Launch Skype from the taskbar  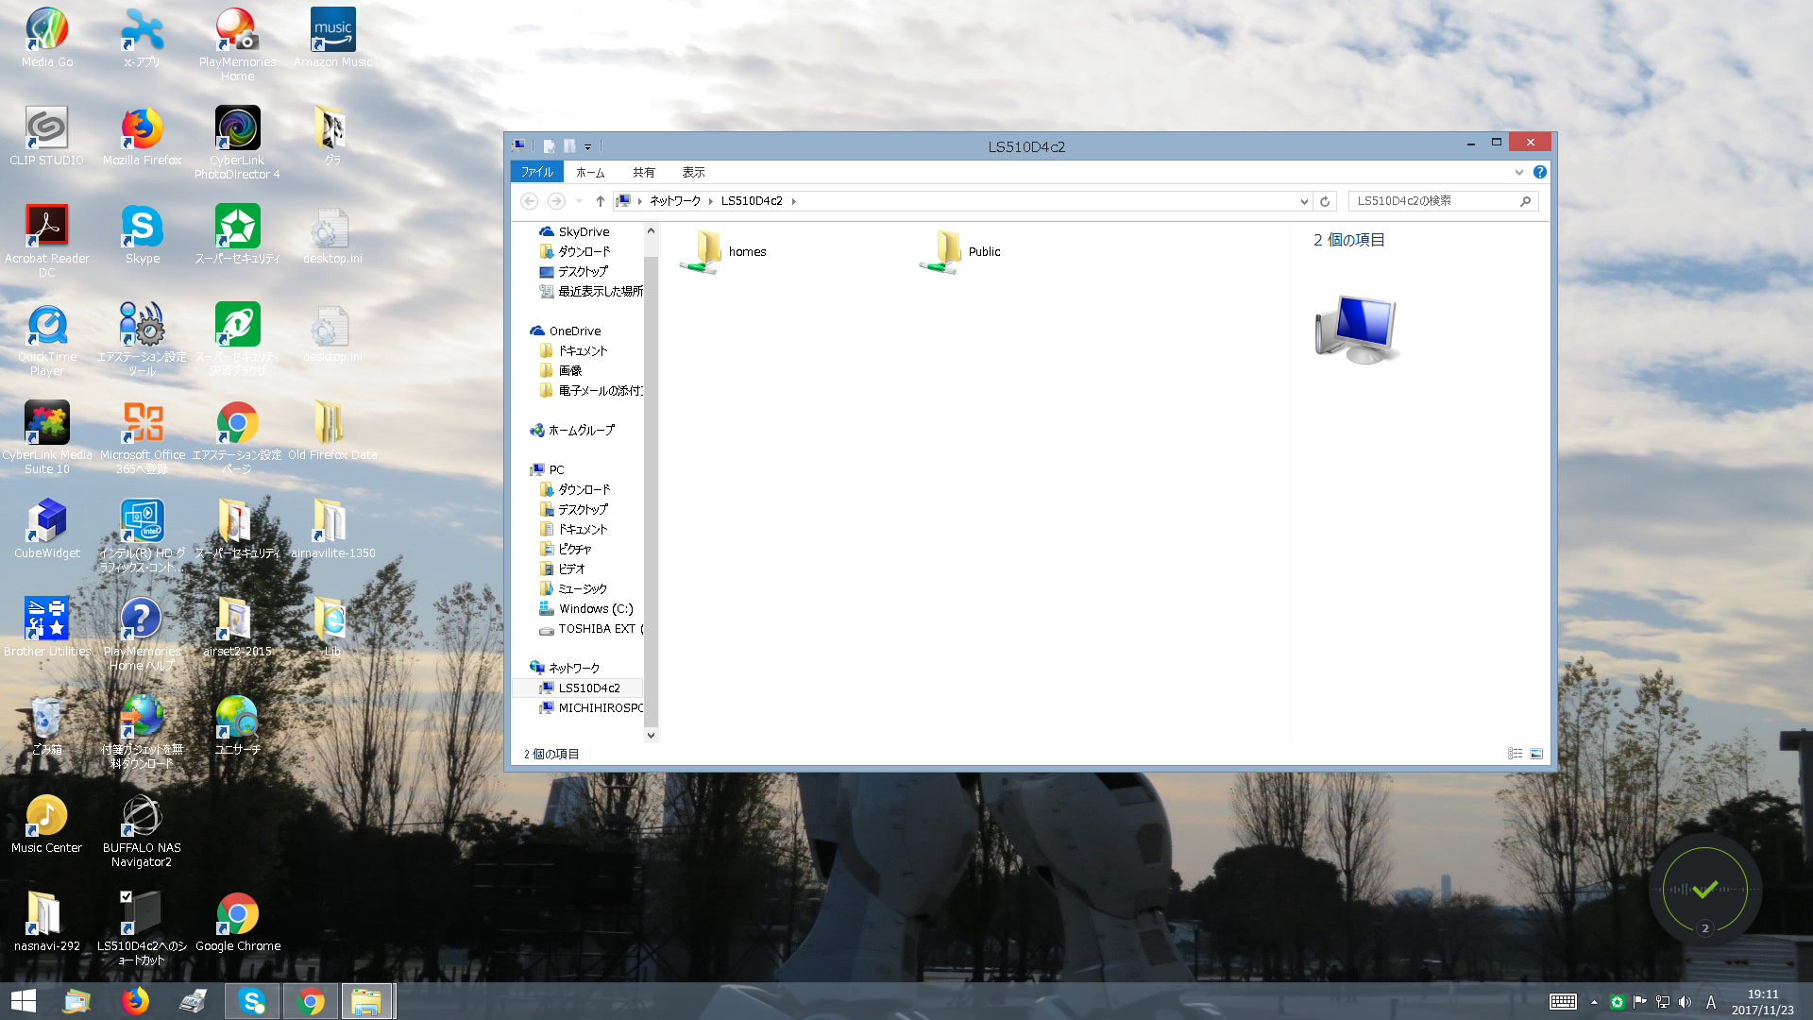coord(251,1001)
